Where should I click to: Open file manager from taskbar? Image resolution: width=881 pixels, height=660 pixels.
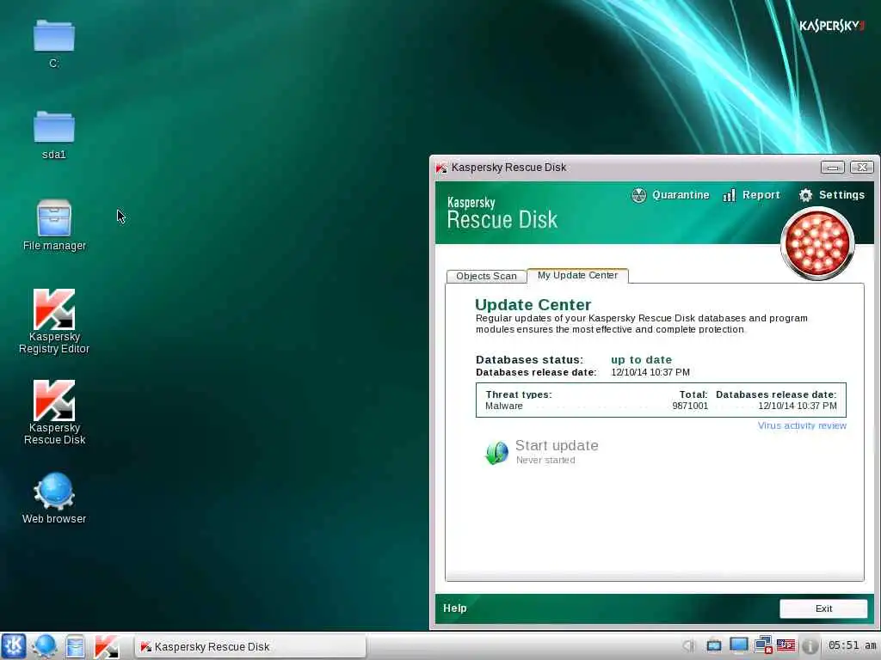tap(75, 646)
